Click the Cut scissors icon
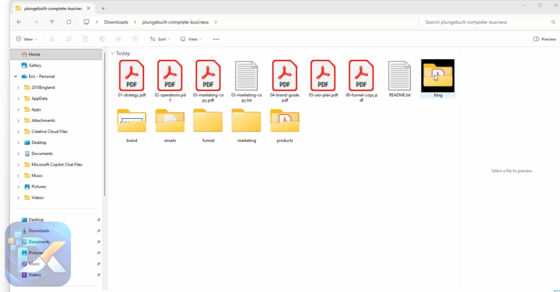 click(52, 39)
